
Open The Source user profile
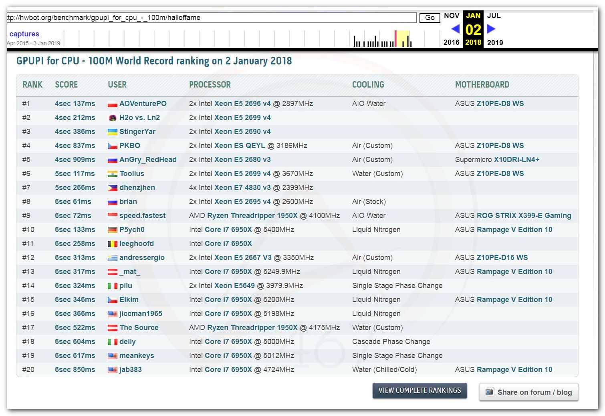tap(139, 328)
